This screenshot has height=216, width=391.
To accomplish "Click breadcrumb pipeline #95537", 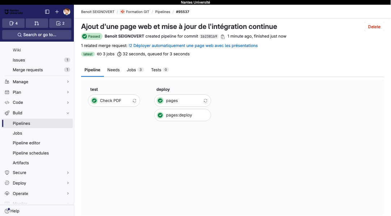I will (x=182, y=12).
